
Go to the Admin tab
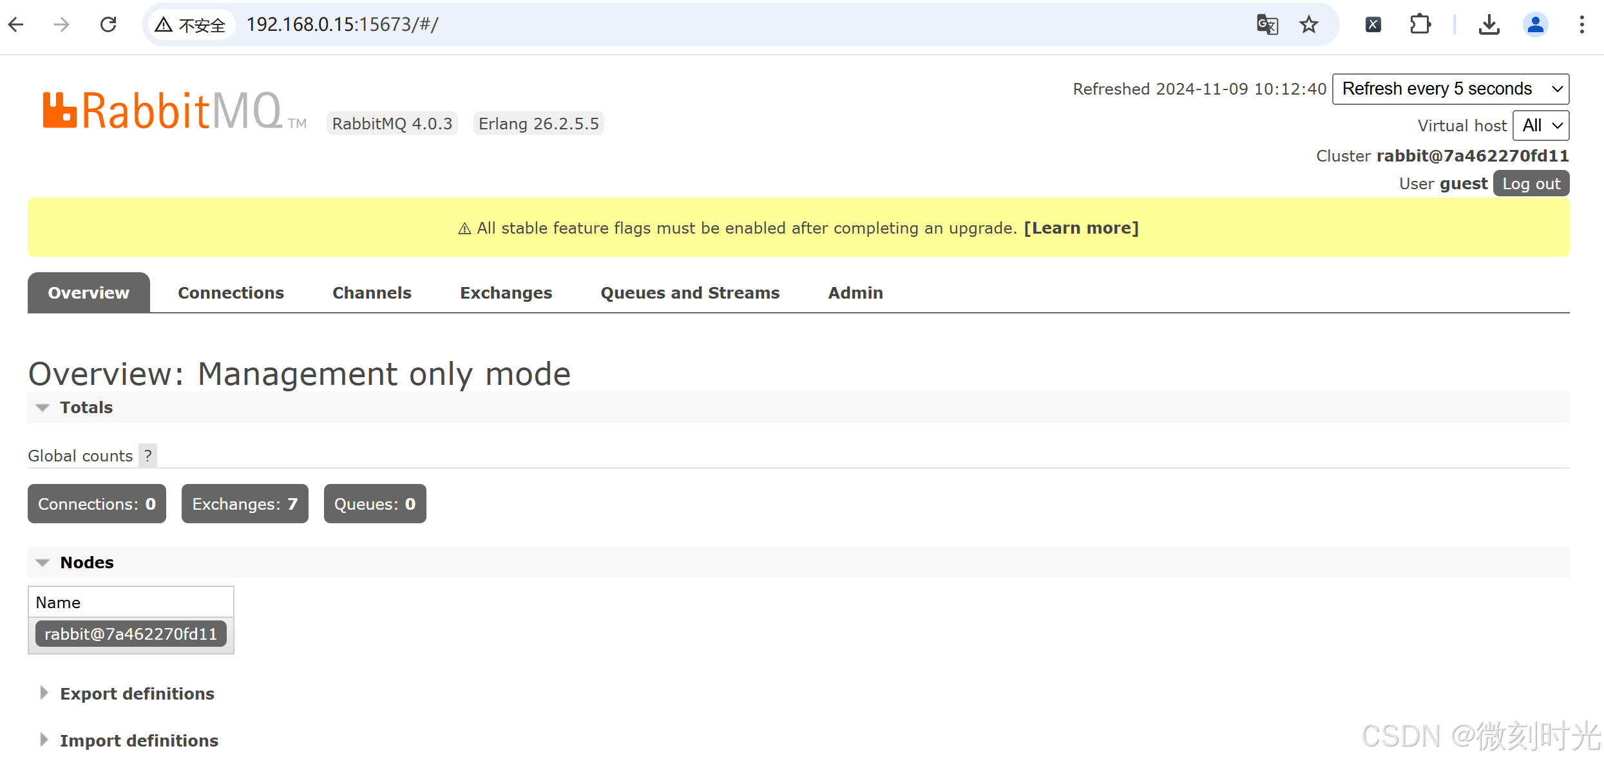[x=855, y=293]
